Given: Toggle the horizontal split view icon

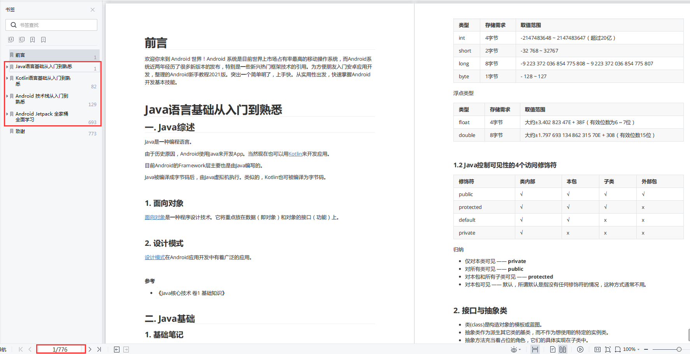Looking at the screenshot, I should coord(535,349).
